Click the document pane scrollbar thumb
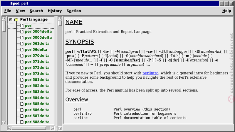Viewport: 235px width, 132px height. [60, 23]
